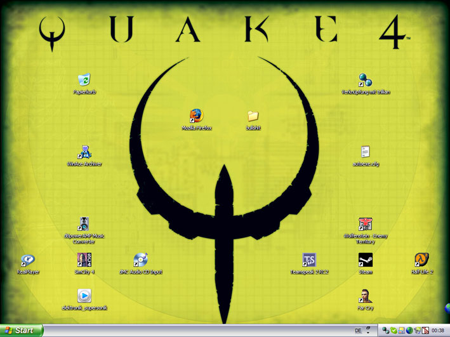
Task: Click the yellow window tray icon
Action: coord(402,331)
